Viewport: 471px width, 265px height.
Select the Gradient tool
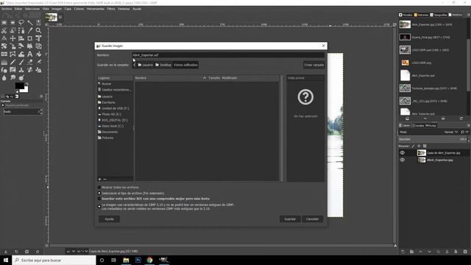pos(4,62)
